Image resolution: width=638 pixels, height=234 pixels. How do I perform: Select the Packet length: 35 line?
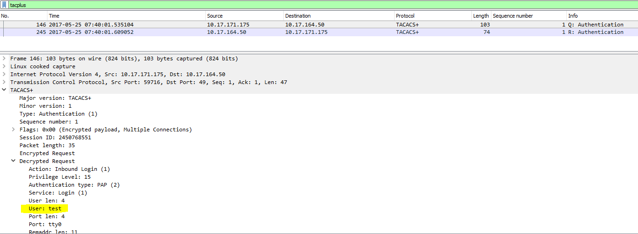point(47,145)
